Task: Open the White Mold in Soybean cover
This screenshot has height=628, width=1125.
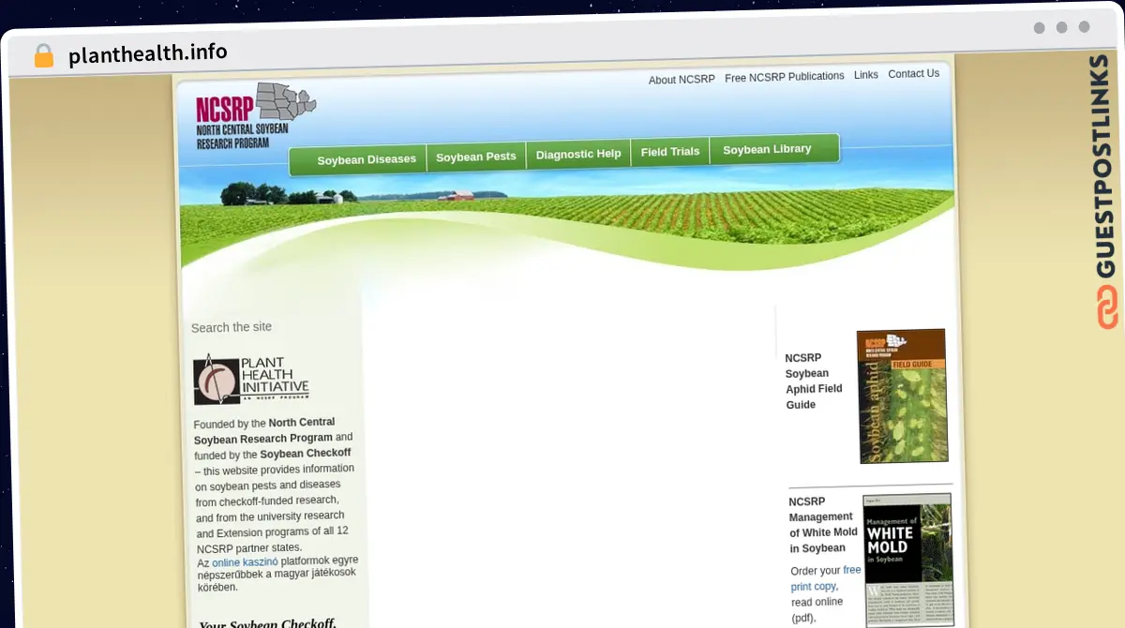Action: pyautogui.click(x=908, y=561)
